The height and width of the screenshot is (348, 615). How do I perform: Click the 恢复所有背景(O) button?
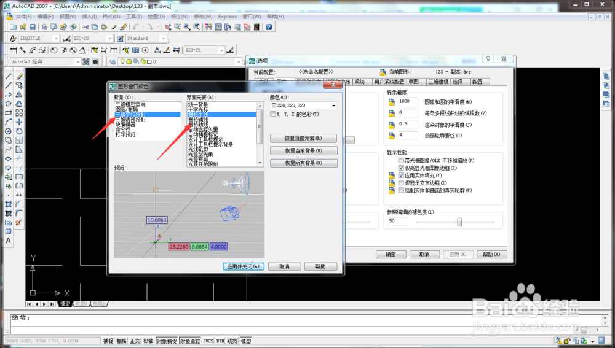(x=303, y=163)
